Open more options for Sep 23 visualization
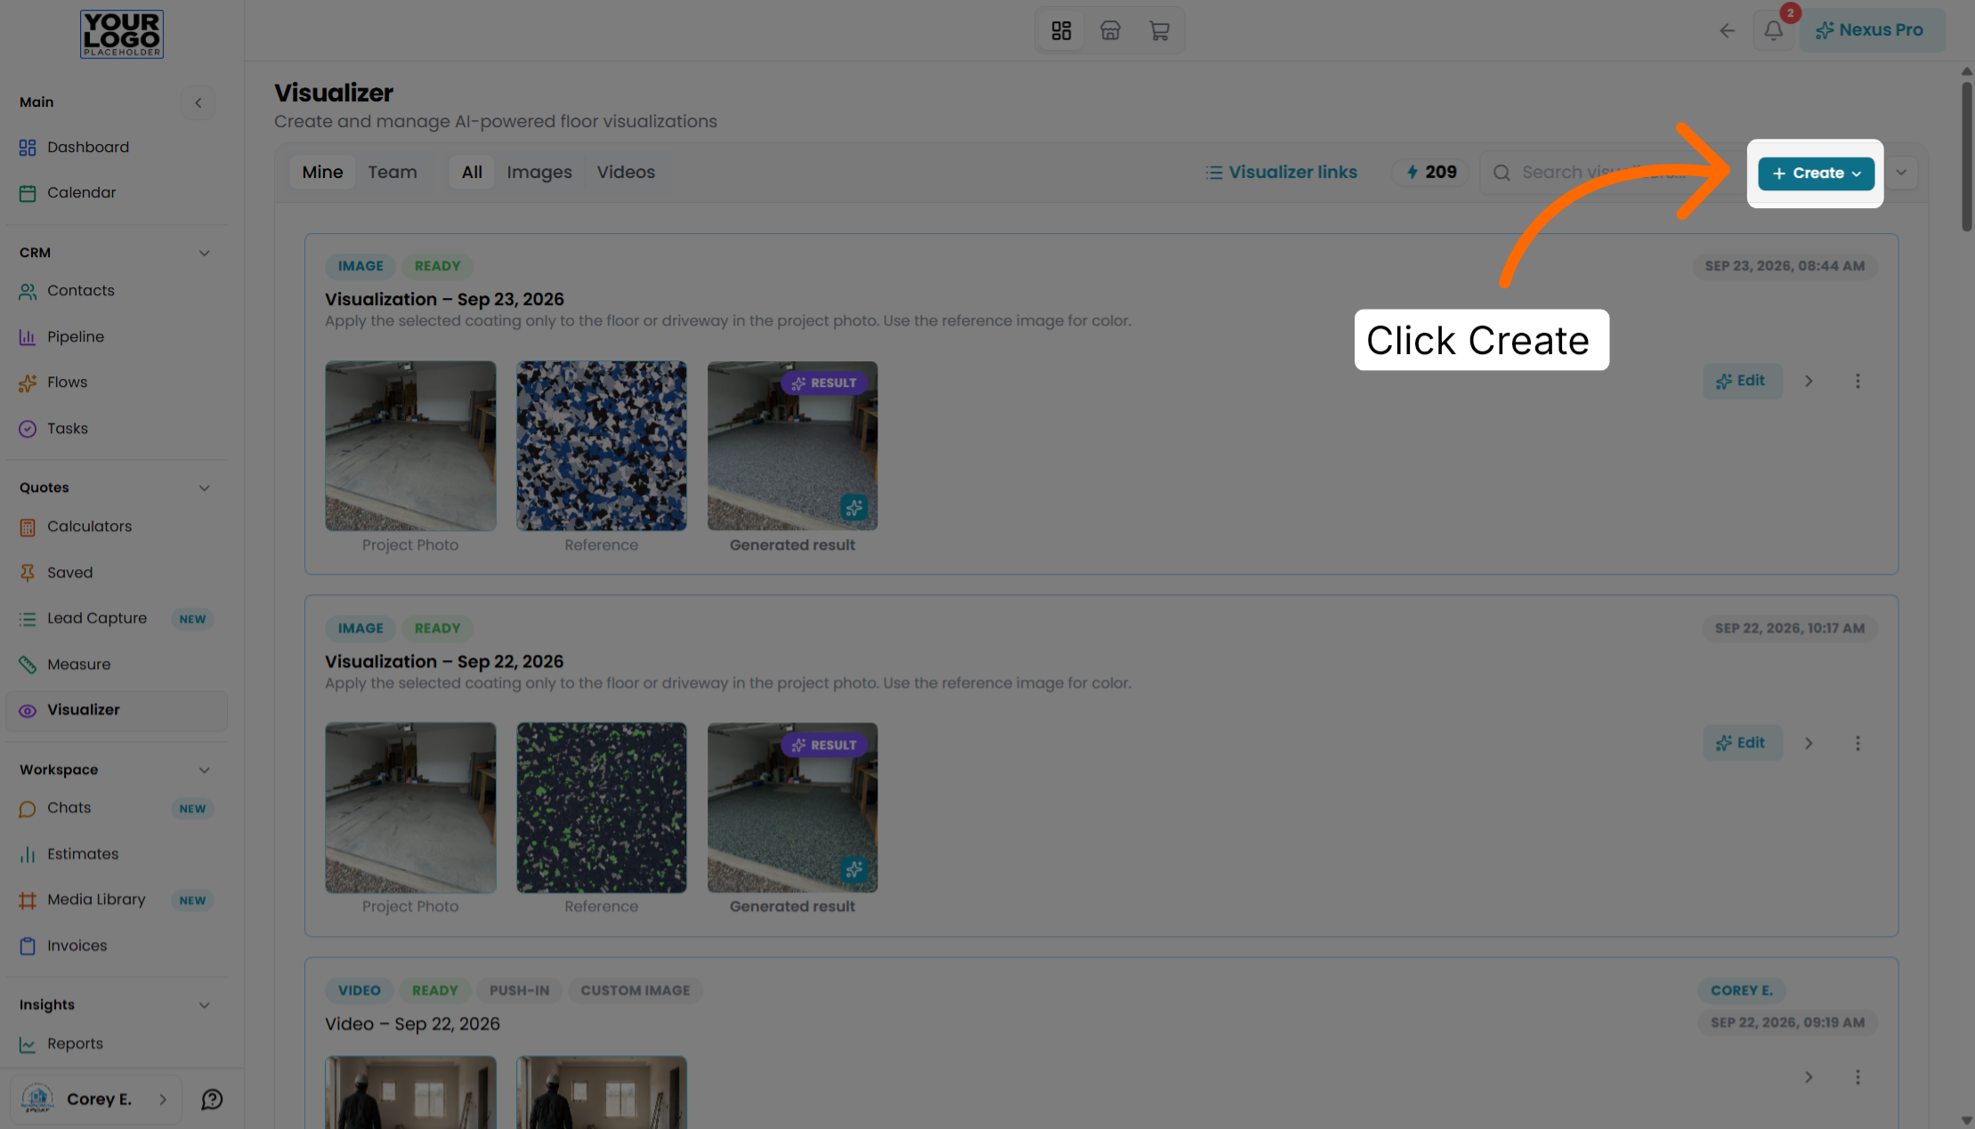This screenshot has height=1129, width=1975. point(1858,381)
